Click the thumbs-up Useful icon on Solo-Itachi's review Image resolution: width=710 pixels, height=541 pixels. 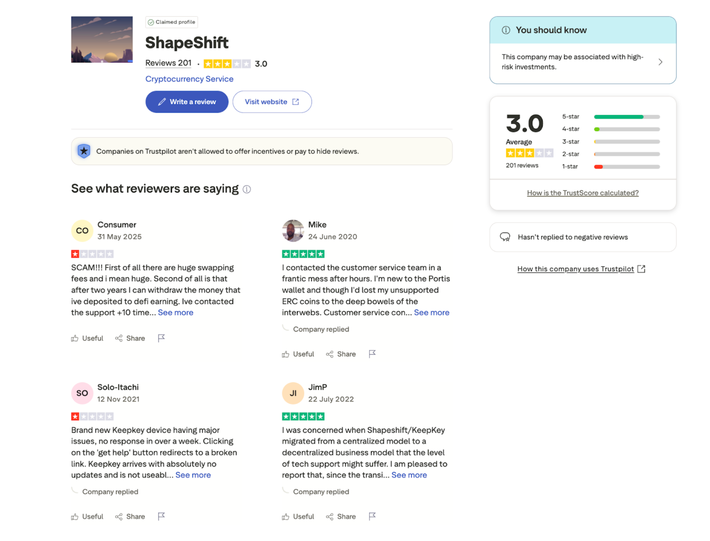point(75,516)
